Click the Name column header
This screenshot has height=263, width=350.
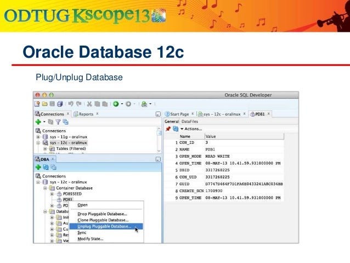pyautogui.click(x=191, y=136)
